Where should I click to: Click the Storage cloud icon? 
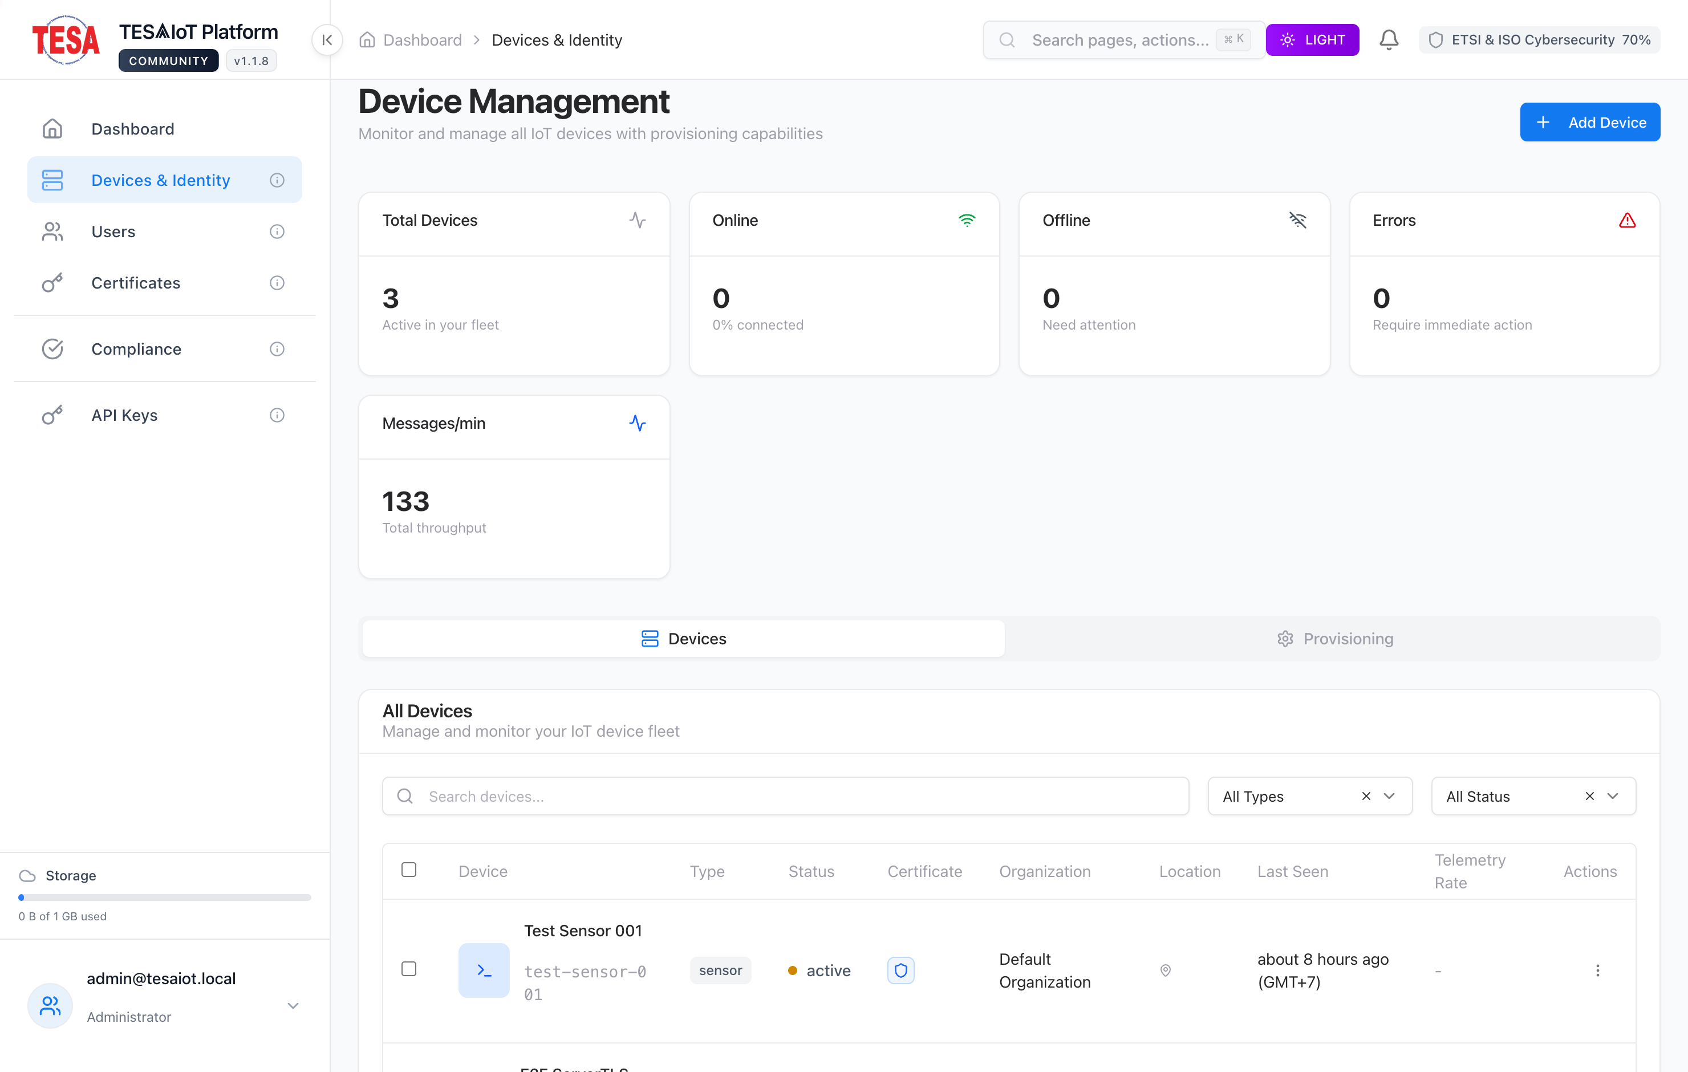pos(27,876)
